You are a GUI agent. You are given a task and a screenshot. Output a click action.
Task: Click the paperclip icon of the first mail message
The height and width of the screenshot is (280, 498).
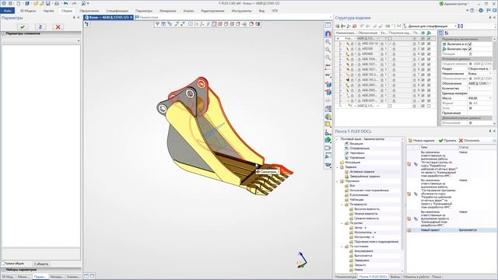tap(416, 164)
